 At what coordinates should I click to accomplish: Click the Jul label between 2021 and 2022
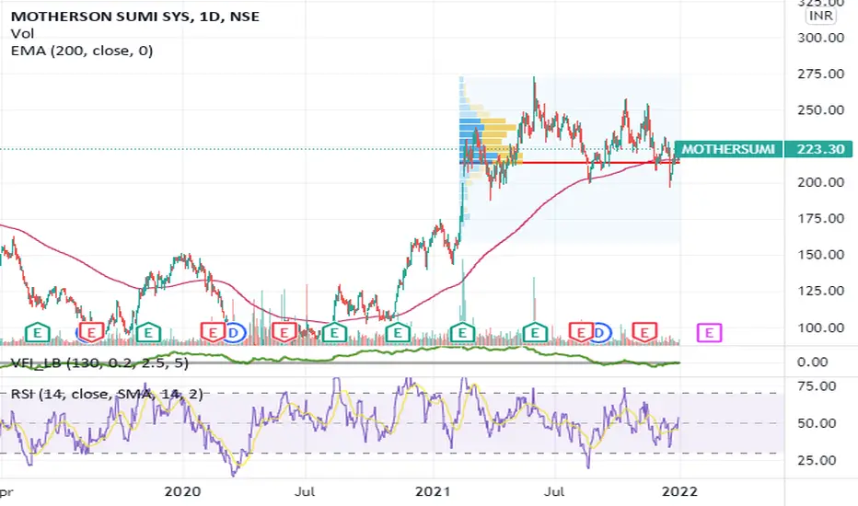pyautogui.click(x=554, y=491)
